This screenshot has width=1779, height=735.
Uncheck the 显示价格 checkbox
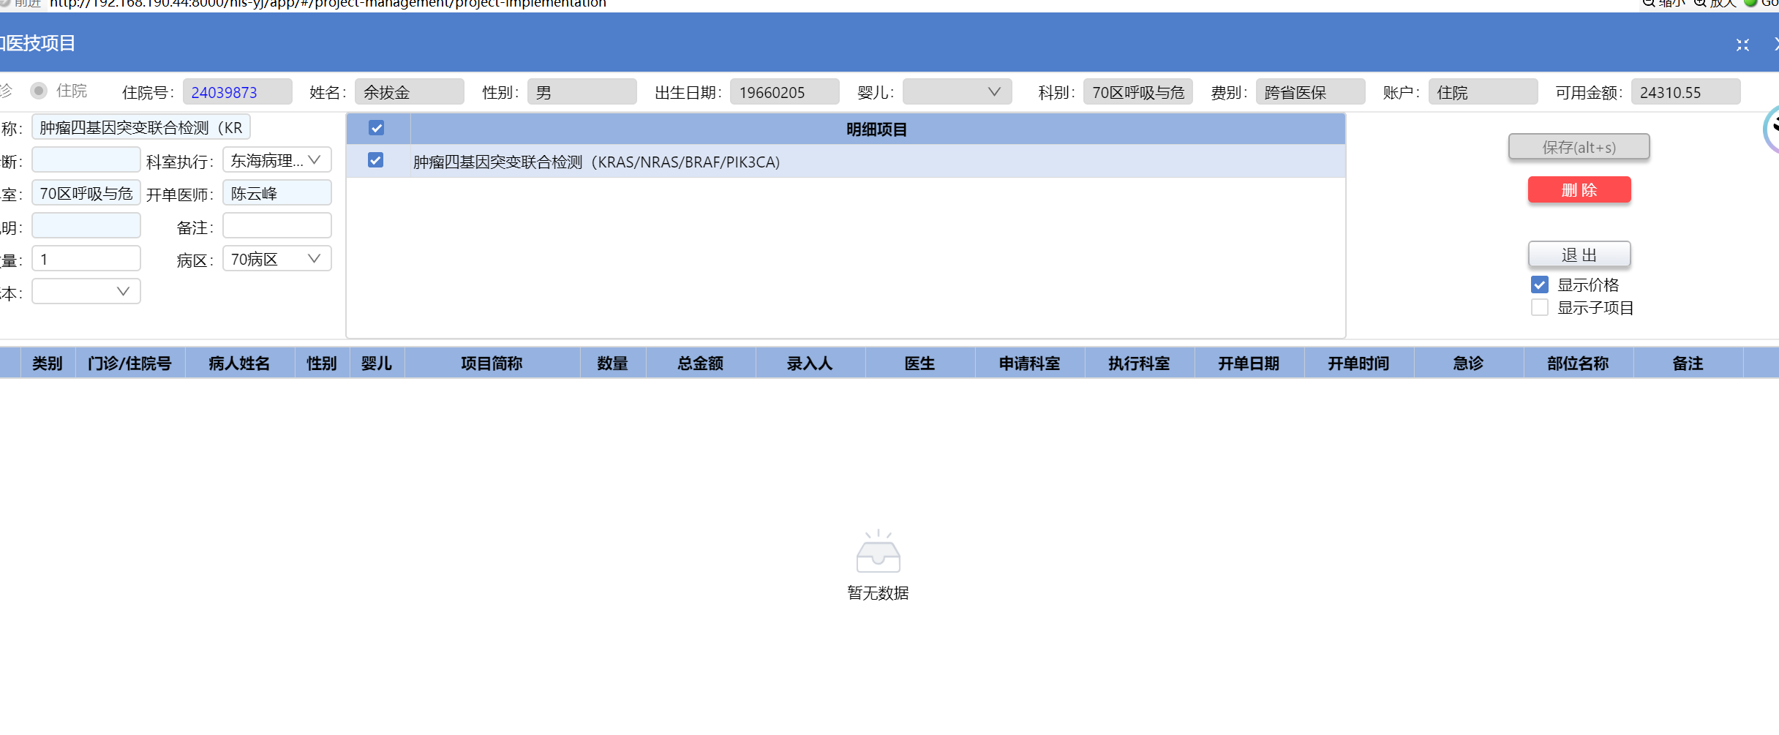point(1540,284)
